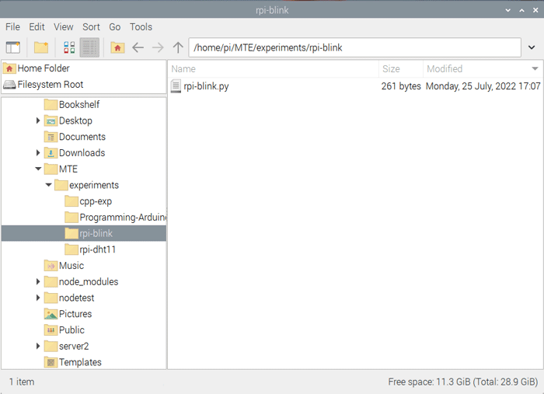The width and height of the screenshot is (544, 394).
Task: Open the Go menu
Action: coord(115,27)
